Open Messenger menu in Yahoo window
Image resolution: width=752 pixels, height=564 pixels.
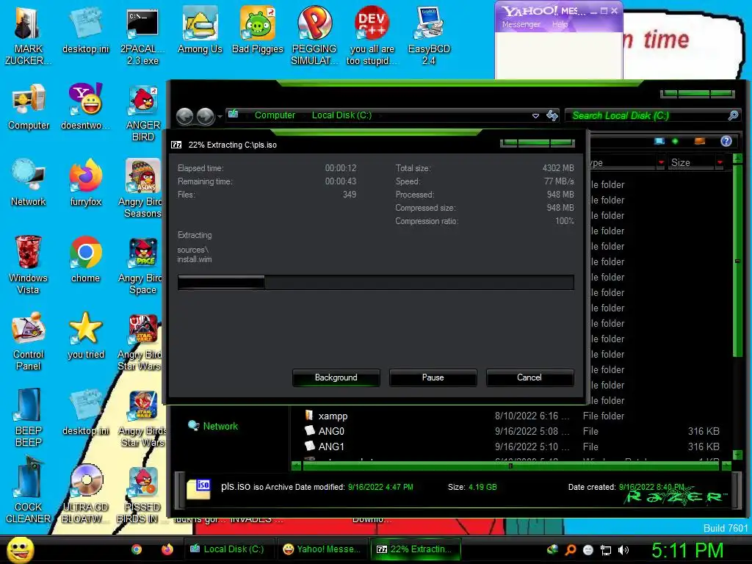(521, 24)
